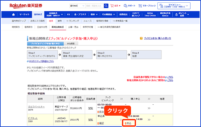Expand the 外国株式 menu arrow
The height and width of the screenshot is (127, 201).
coord(62,15)
